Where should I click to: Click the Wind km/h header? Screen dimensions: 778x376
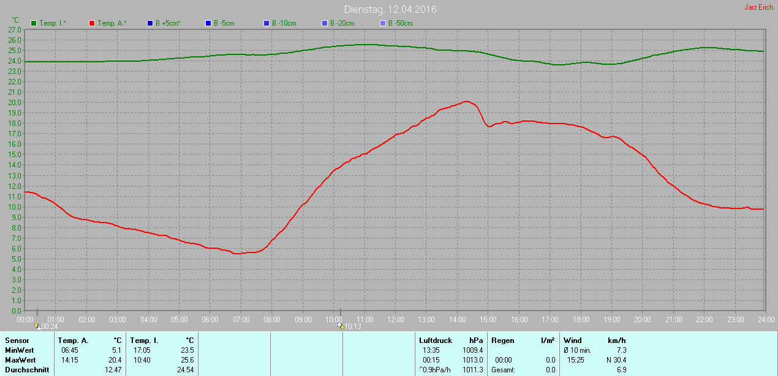(x=594, y=340)
